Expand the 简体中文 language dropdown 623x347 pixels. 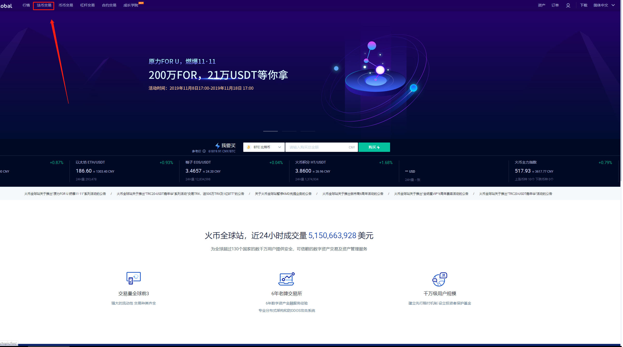[x=604, y=5]
